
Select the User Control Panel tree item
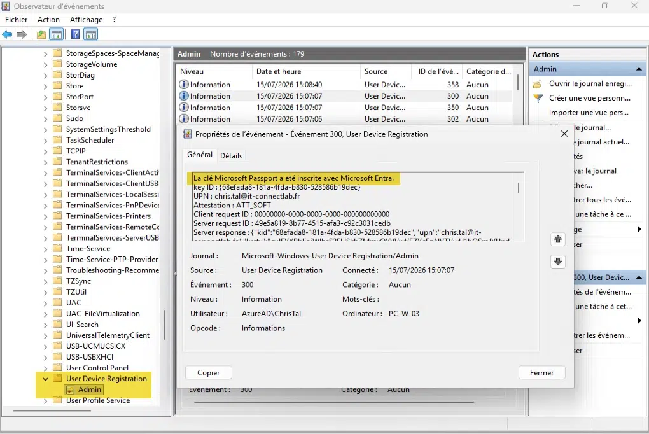97,368
